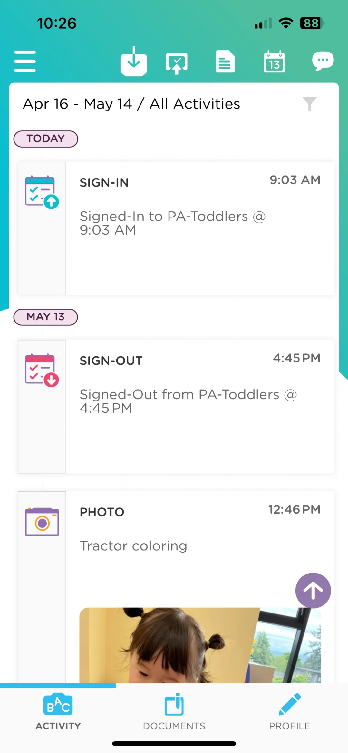This screenshot has height=753, width=348.
Task: Tap the purple scroll-to-top arrow button
Action: (313, 590)
